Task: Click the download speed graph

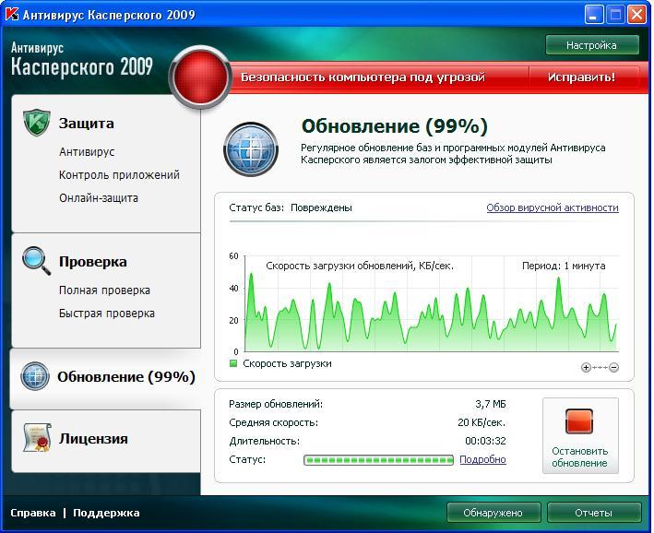Action: click(x=432, y=303)
